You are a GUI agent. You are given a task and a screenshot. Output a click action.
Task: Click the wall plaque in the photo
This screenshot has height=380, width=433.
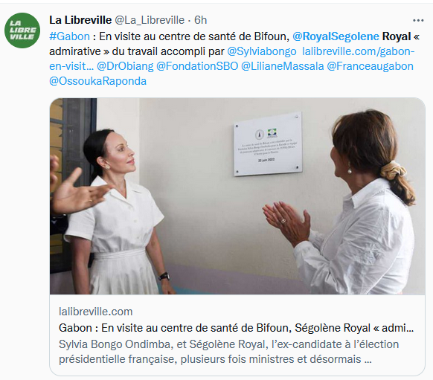pyautogui.click(x=268, y=144)
